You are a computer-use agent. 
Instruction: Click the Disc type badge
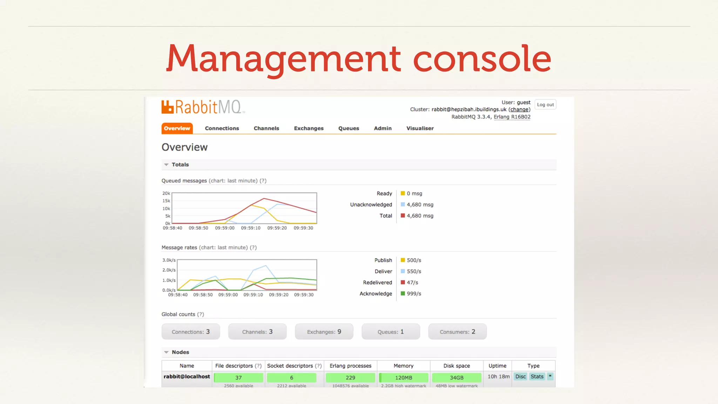521,377
